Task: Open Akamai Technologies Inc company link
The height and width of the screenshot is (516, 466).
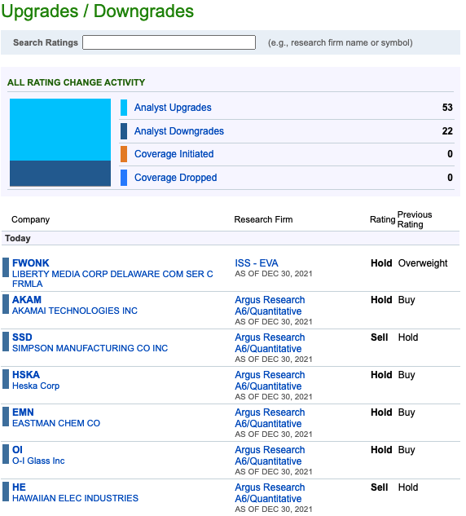Action: [x=75, y=311]
